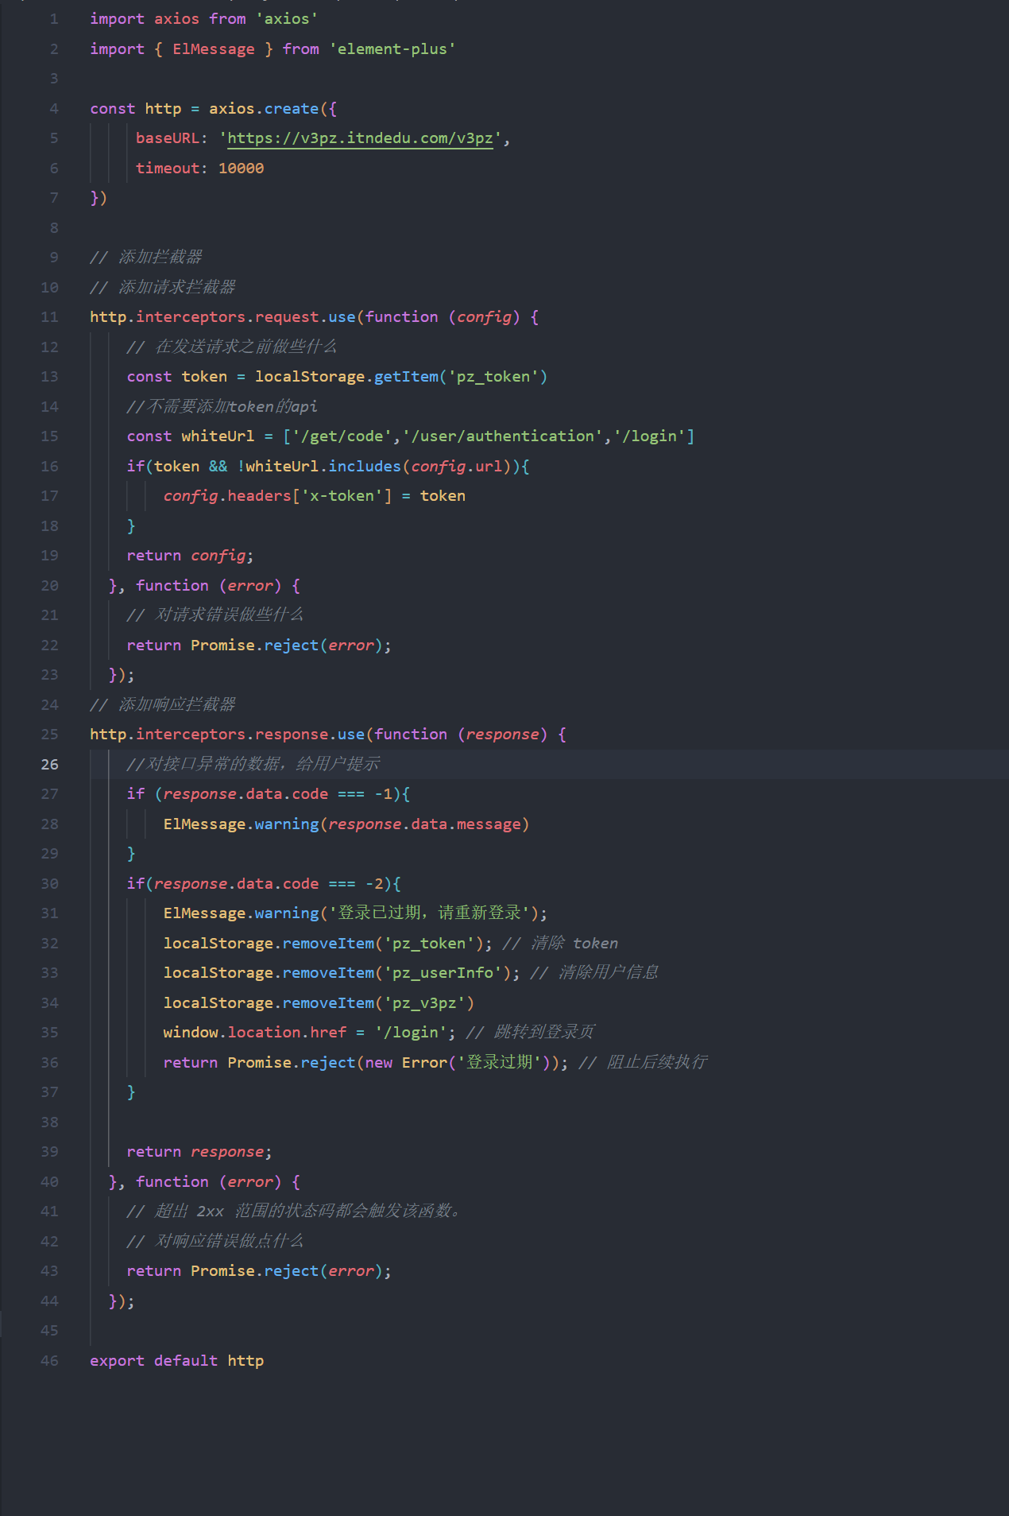Image resolution: width=1009 pixels, height=1516 pixels.
Task: Click the comment 跳转到登录页
Action: pyautogui.click(x=530, y=1033)
